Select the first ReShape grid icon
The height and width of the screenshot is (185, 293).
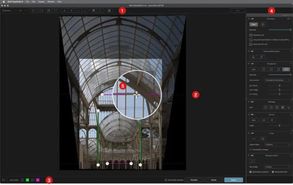[x=266, y=108]
